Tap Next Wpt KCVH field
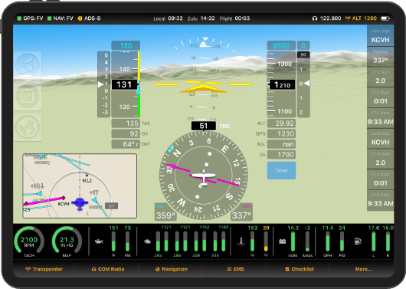Viewport: 406px width, 289px height. 381,36
